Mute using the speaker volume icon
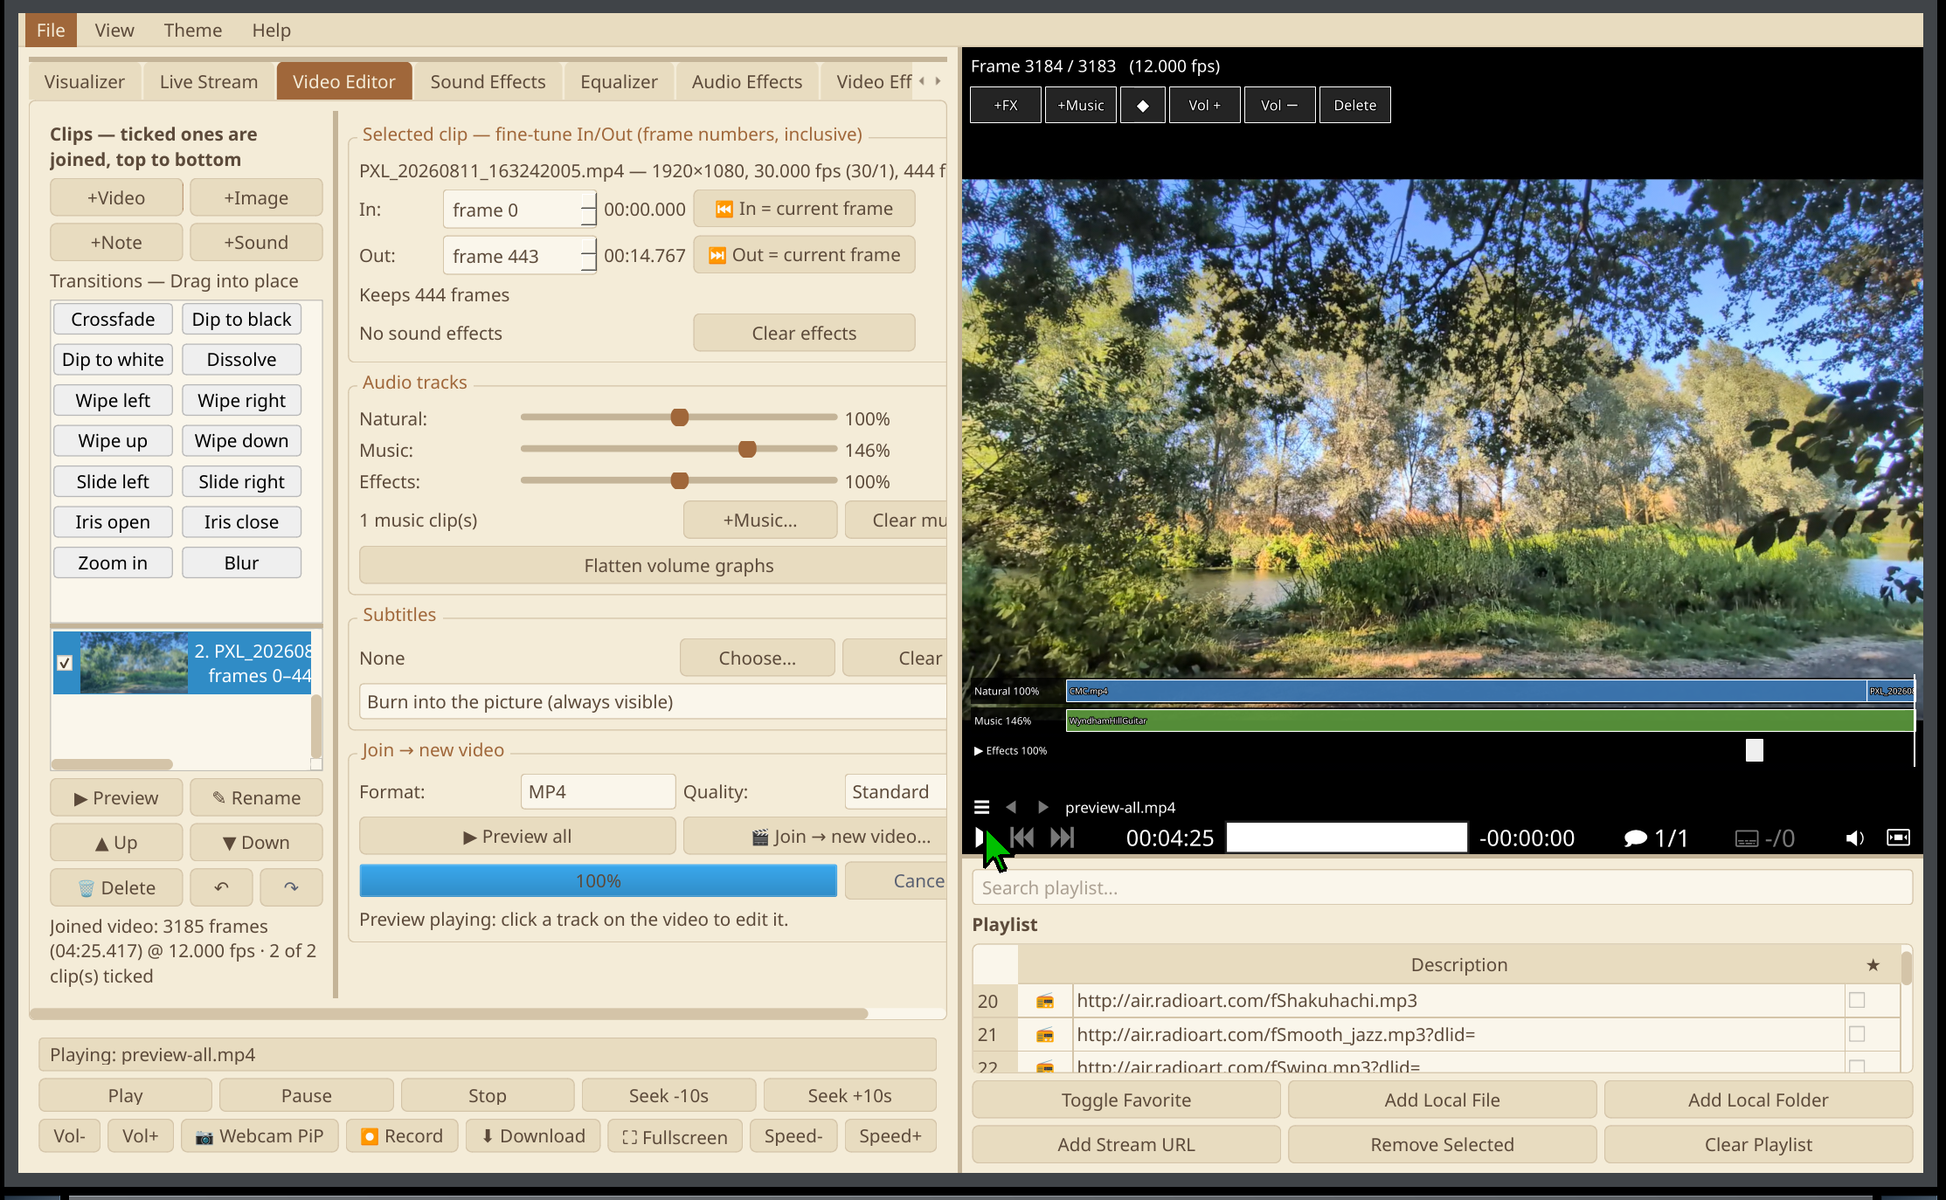Screen dimensions: 1946x1200 click(1854, 838)
